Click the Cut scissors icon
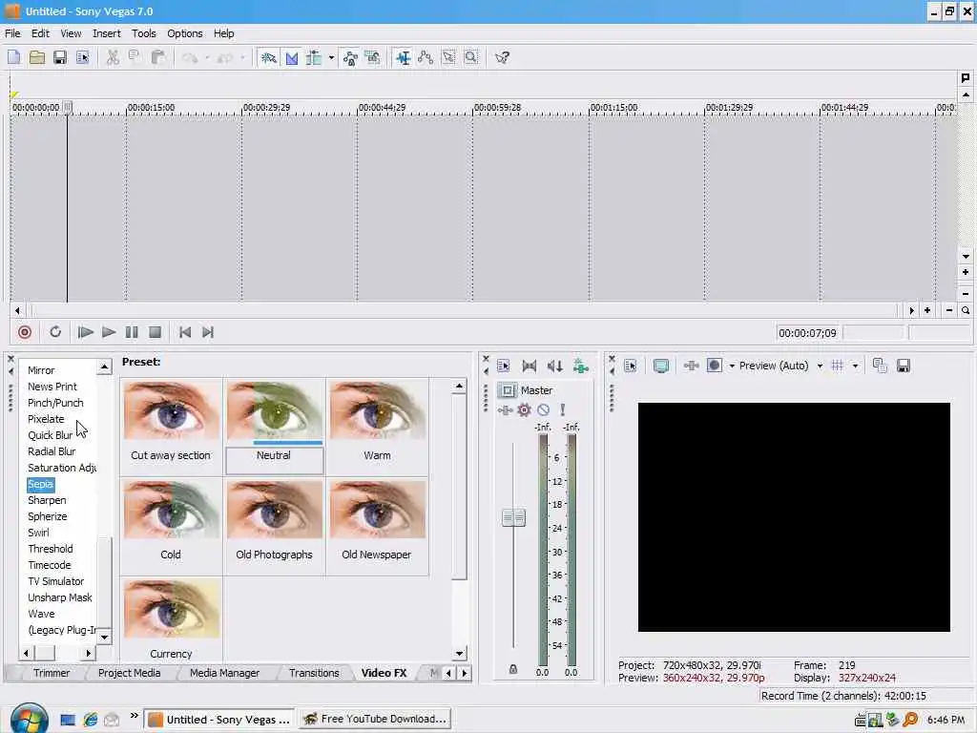The image size is (977, 733). 113,57
